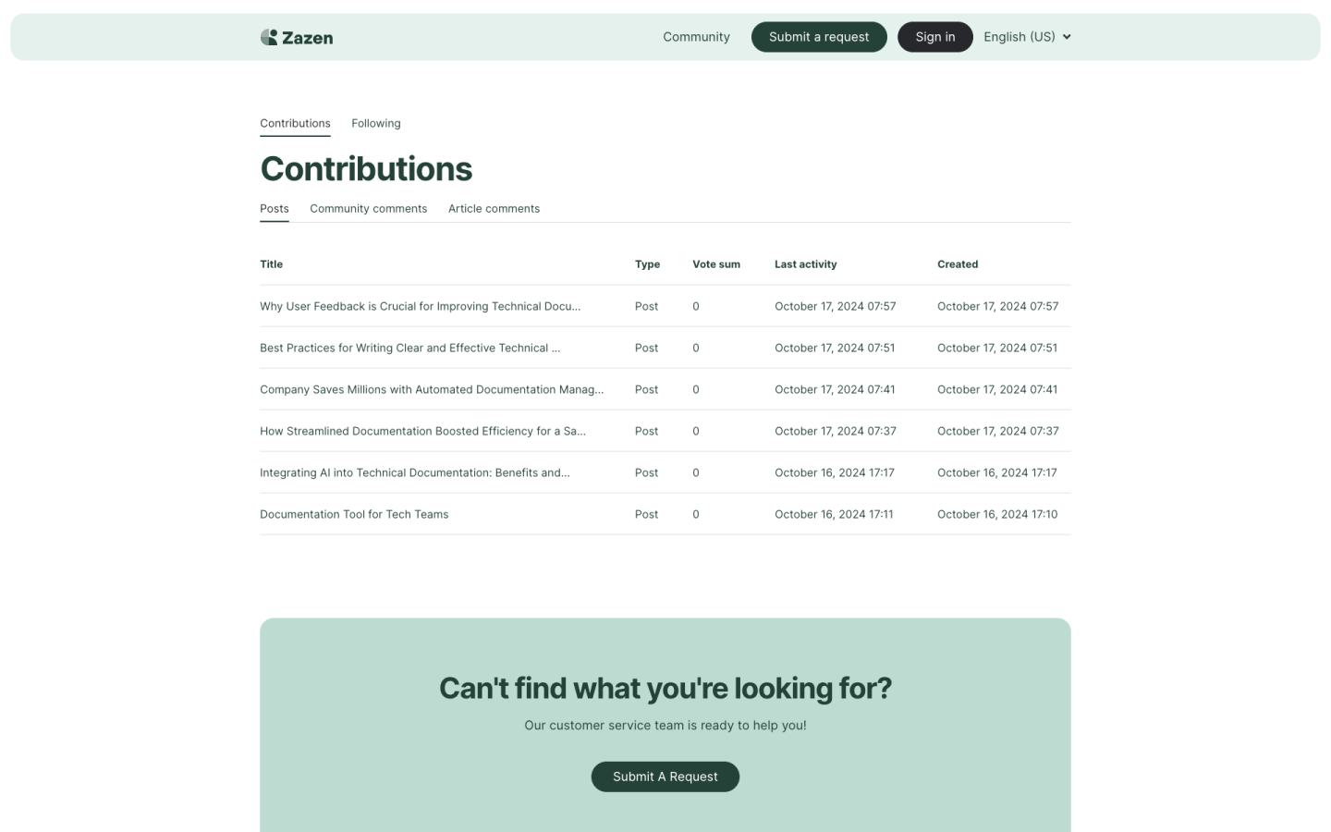Screen dimensions: 1331x832
Task: Click the Vote sum column header
Action: (x=715, y=264)
